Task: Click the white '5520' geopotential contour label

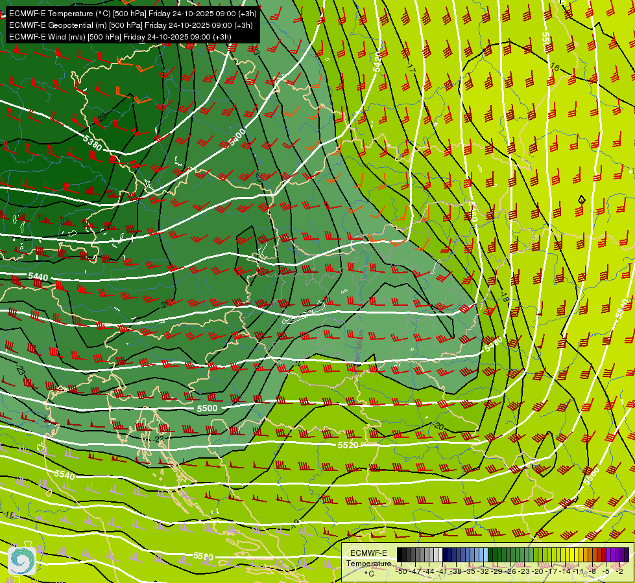Action: 348,445
